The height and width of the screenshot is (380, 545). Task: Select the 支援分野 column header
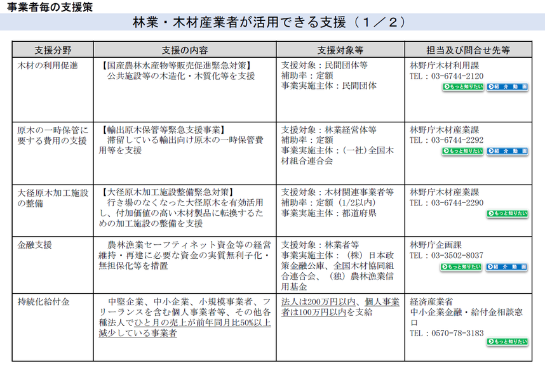coord(53,50)
